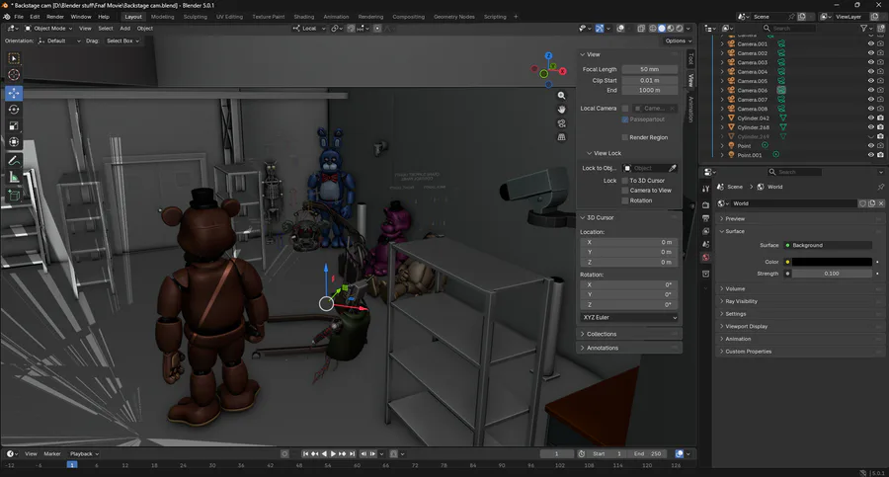Switch to the Scripting workspace tab
The image size is (889, 477).
[495, 17]
